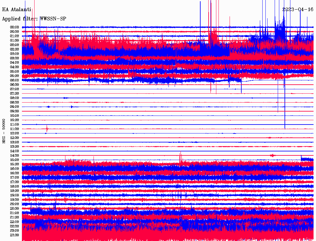Select the 11:00 time label

pyautogui.click(x=15, y=125)
